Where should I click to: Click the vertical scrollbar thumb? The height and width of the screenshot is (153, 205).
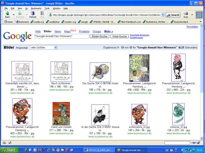point(202,60)
